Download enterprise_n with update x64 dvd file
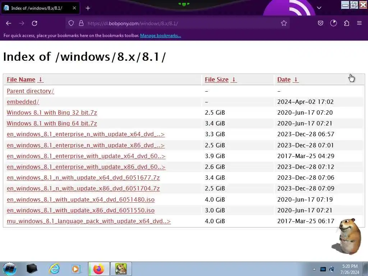The width and height of the screenshot is (368, 276). (86, 134)
